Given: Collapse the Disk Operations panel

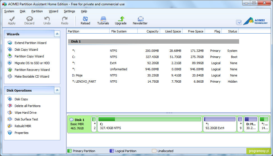Looking at the screenshot, I should point(57,90).
